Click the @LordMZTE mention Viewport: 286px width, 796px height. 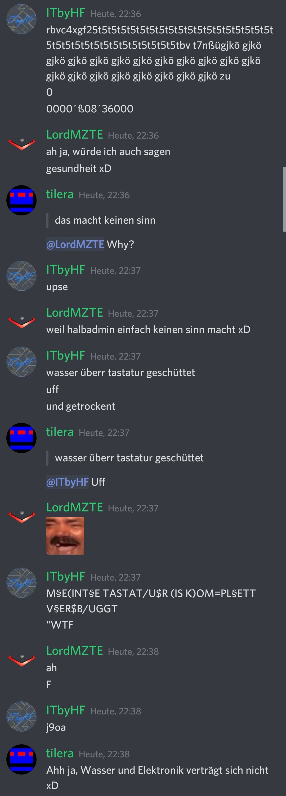(75, 244)
